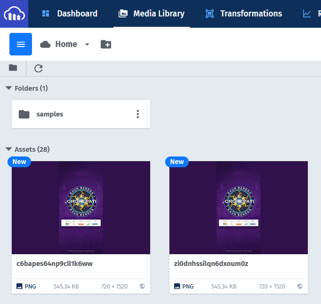Select the zi0dnhssilqn6dxoum0z thumbnail
Viewport: 321px width, 304px height.
[239, 208]
